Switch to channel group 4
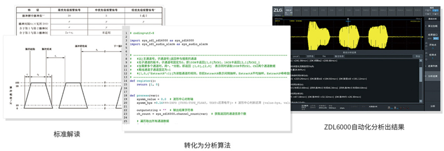 435,14
